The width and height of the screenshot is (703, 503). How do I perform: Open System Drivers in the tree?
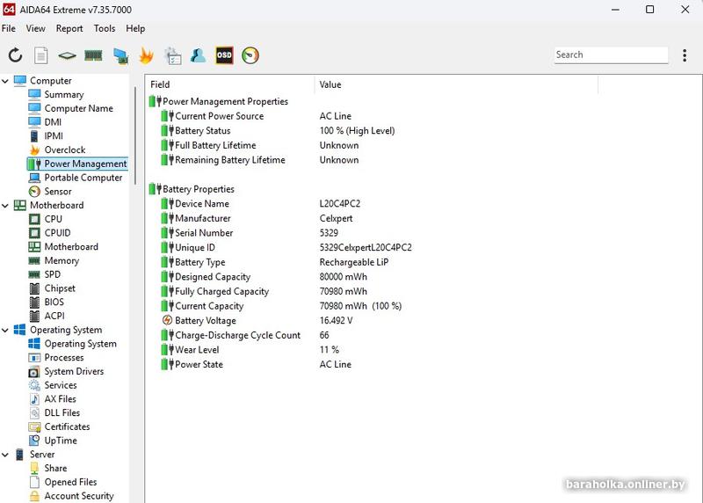(x=66, y=371)
